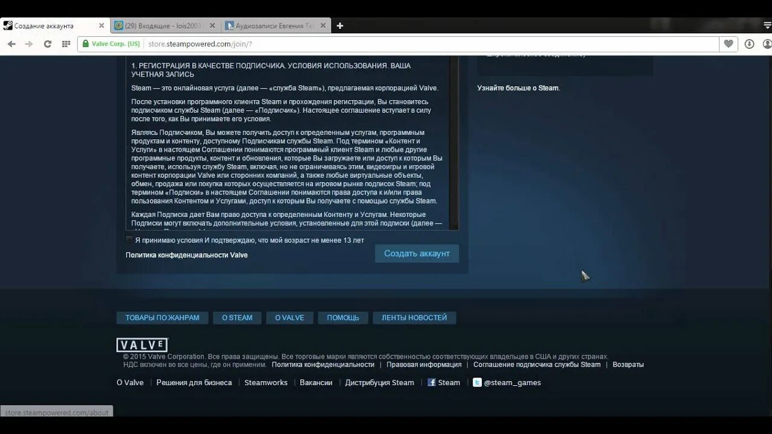
Task: Open the 'Правовая информация' link
Action: coord(424,365)
